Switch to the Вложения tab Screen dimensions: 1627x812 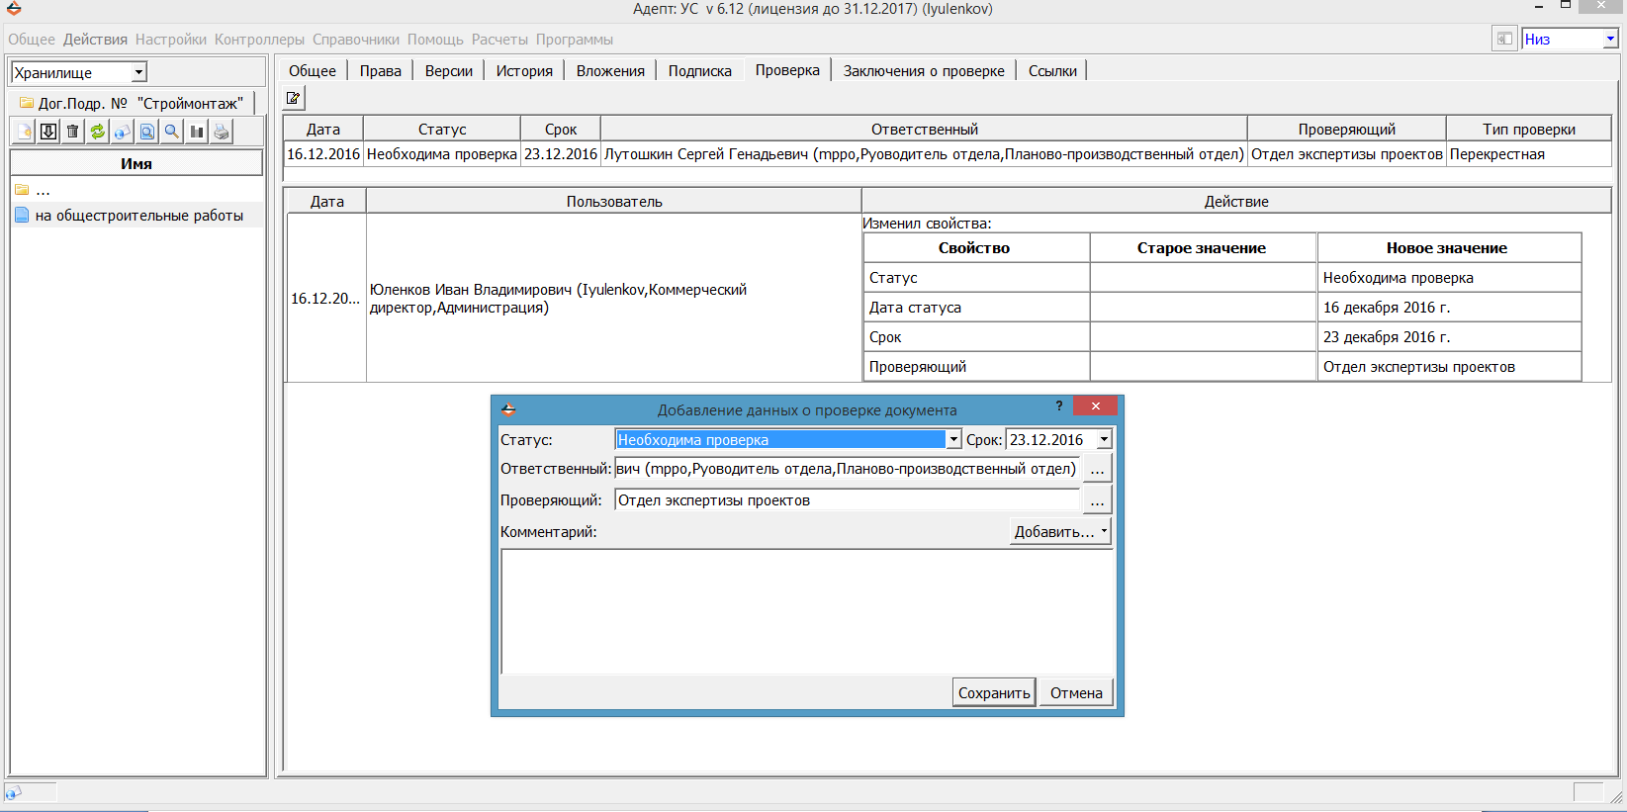click(x=610, y=71)
